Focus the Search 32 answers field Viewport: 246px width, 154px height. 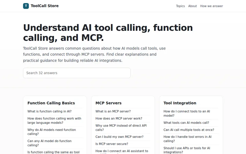tap(77, 73)
